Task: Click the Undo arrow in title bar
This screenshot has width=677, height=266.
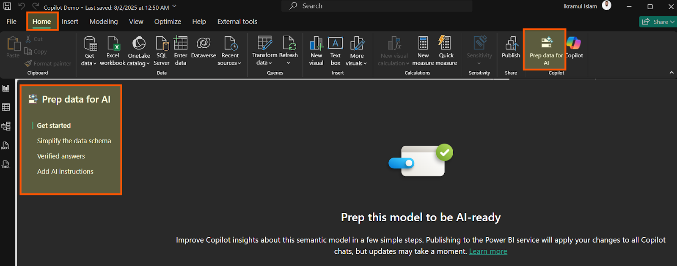Action: [x=22, y=6]
